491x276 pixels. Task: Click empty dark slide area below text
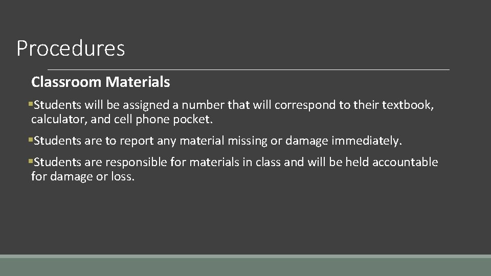pos(245,219)
